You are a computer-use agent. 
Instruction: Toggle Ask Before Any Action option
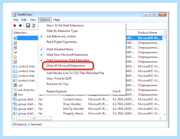[61, 36]
